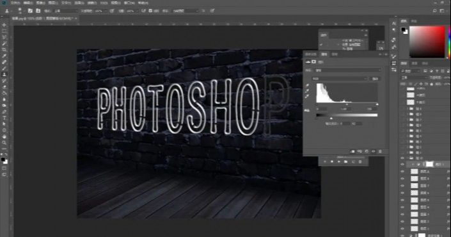Screen dimensions: 451x237
Task: Select the Crop tool
Action: click(4, 50)
